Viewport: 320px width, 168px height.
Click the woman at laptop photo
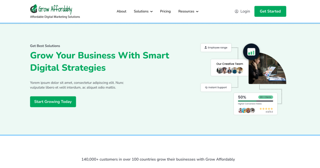pyautogui.click(x=267, y=69)
